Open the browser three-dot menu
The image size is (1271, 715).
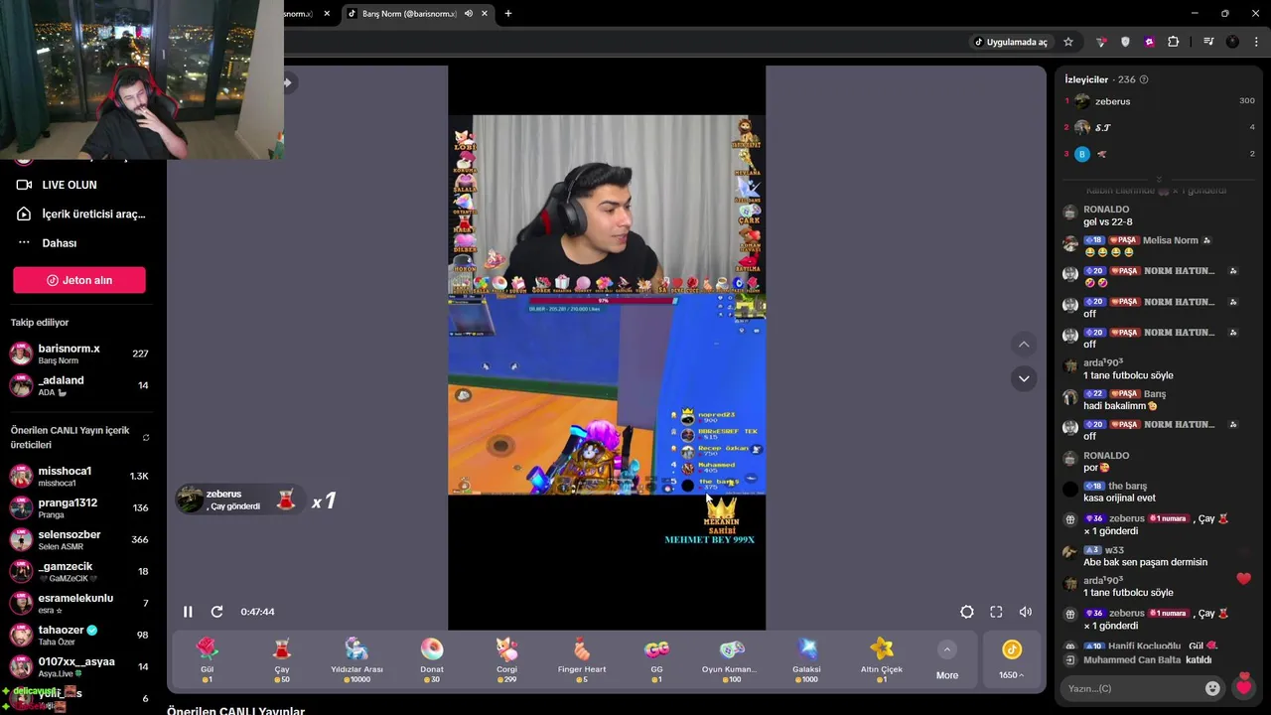(1257, 42)
